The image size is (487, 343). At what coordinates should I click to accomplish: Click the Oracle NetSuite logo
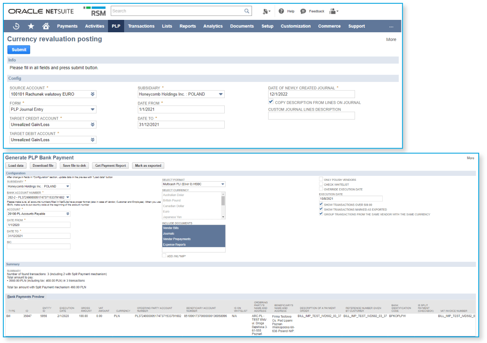(41, 11)
